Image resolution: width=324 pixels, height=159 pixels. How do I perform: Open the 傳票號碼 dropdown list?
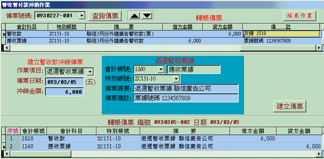tap(82, 16)
